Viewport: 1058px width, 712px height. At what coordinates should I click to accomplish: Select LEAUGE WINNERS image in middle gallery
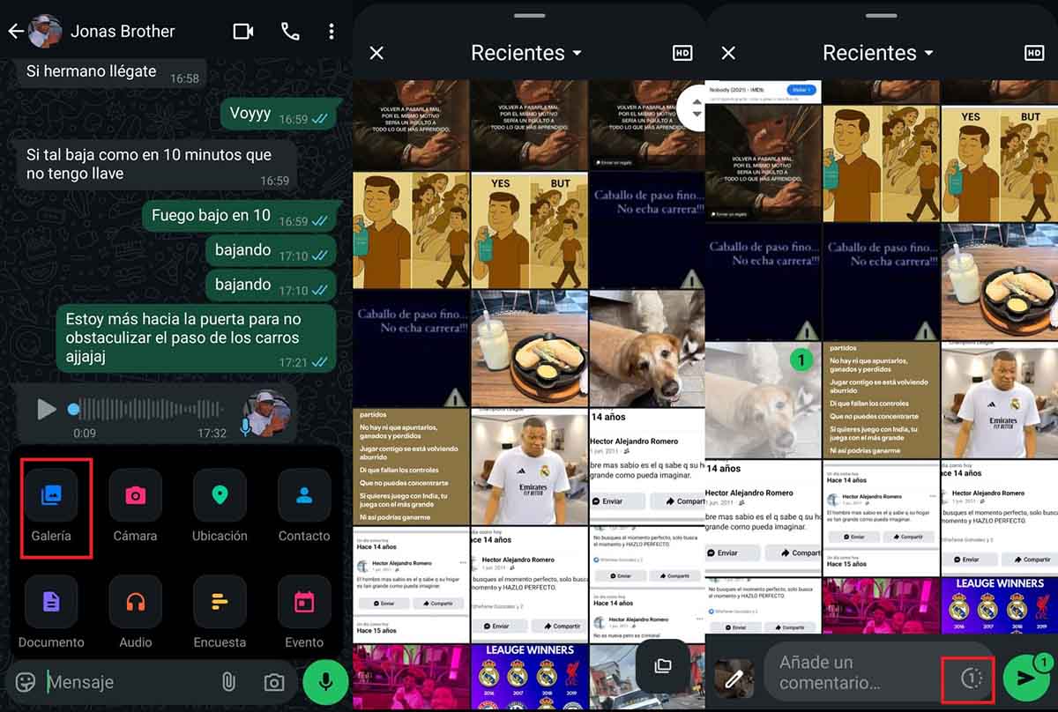point(528,677)
